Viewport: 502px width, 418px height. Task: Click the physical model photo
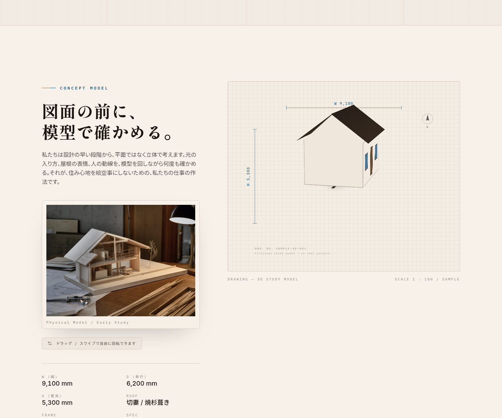pos(121,260)
